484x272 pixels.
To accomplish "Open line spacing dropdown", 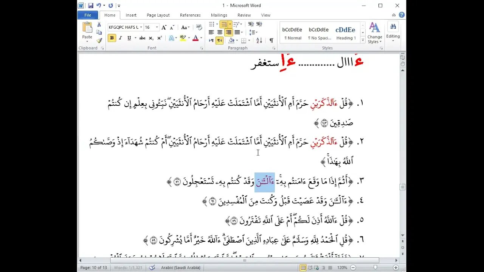I will 253,32.
